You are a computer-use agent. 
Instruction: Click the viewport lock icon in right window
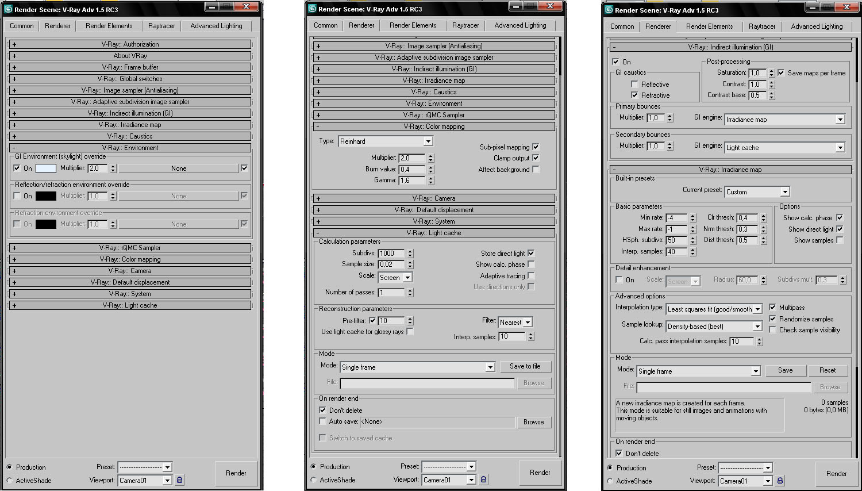coord(780,481)
